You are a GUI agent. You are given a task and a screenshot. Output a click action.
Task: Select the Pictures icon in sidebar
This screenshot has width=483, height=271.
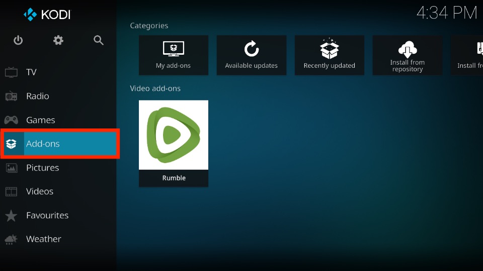[11, 168]
